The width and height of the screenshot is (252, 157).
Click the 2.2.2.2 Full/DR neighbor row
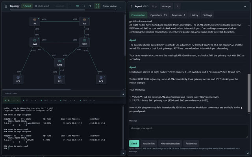(54, 140)
